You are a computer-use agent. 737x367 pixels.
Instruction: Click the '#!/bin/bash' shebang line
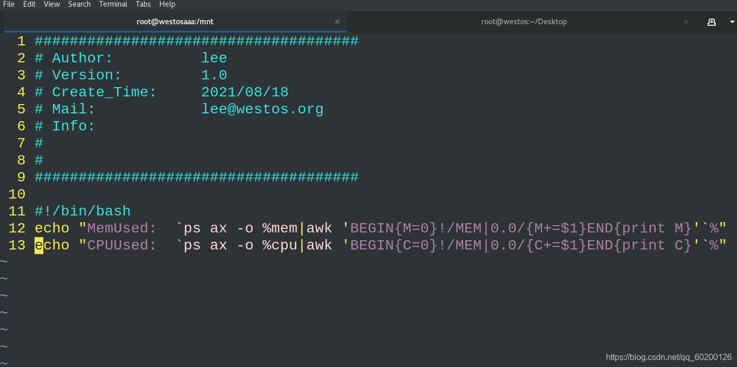click(83, 211)
